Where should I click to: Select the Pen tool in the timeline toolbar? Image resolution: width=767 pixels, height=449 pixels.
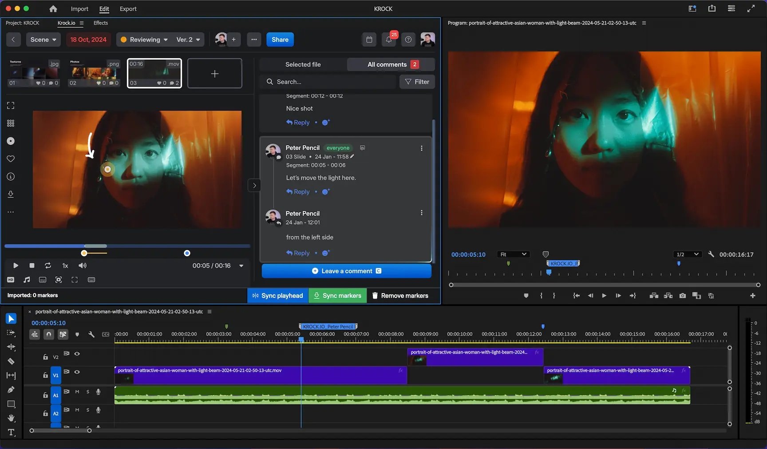point(12,389)
